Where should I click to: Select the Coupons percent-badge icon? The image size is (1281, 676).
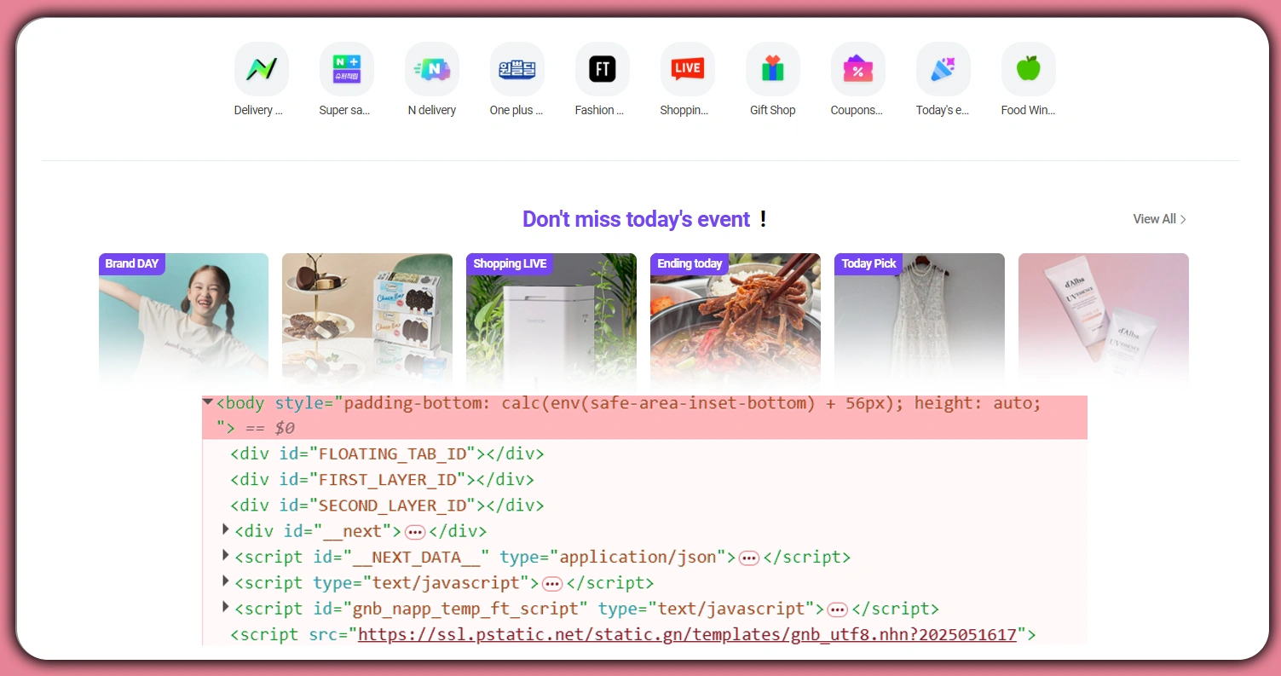pyautogui.click(x=857, y=68)
